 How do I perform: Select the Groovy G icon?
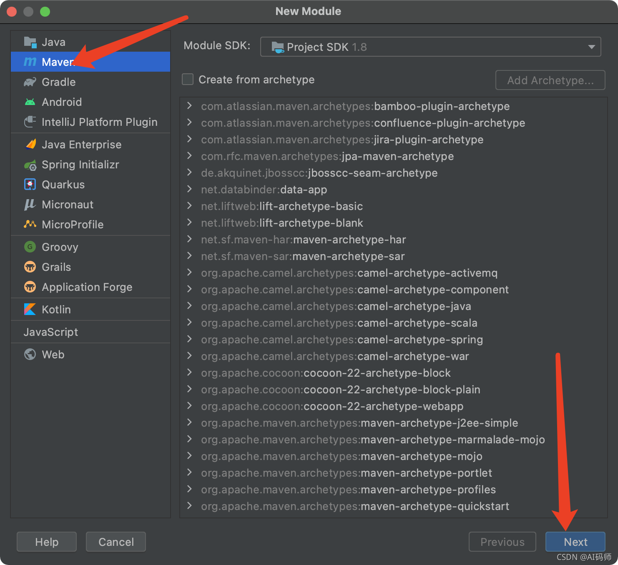point(30,247)
